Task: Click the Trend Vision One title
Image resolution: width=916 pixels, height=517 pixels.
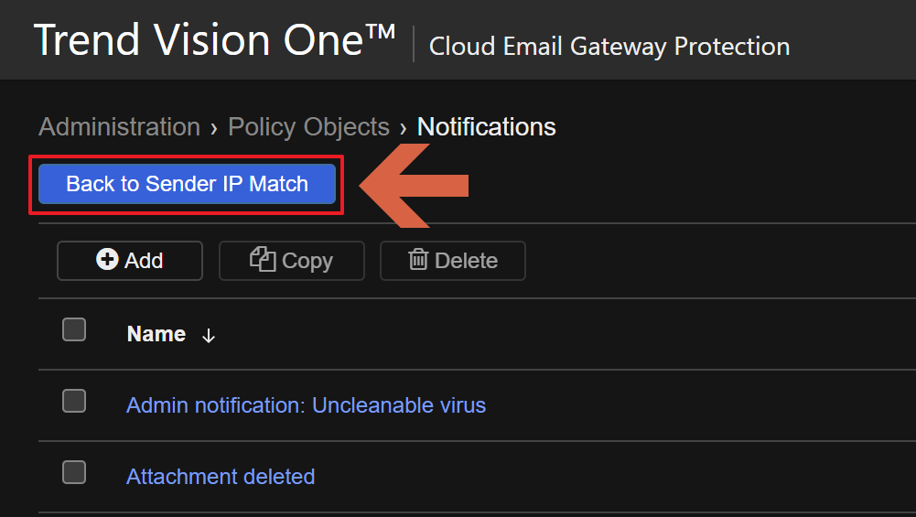Action: (215, 41)
